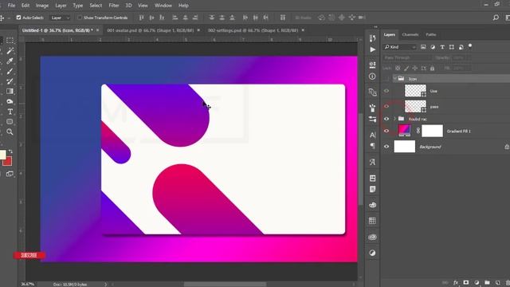The width and height of the screenshot is (510, 287).
Task: Select the Horizontal Type tool
Action: [x=10, y=112]
